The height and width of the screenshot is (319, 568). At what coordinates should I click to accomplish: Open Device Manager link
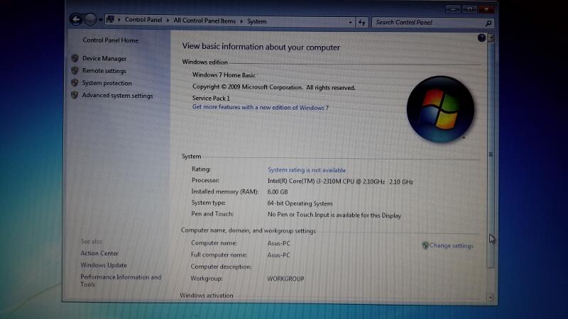click(x=104, y=58)
